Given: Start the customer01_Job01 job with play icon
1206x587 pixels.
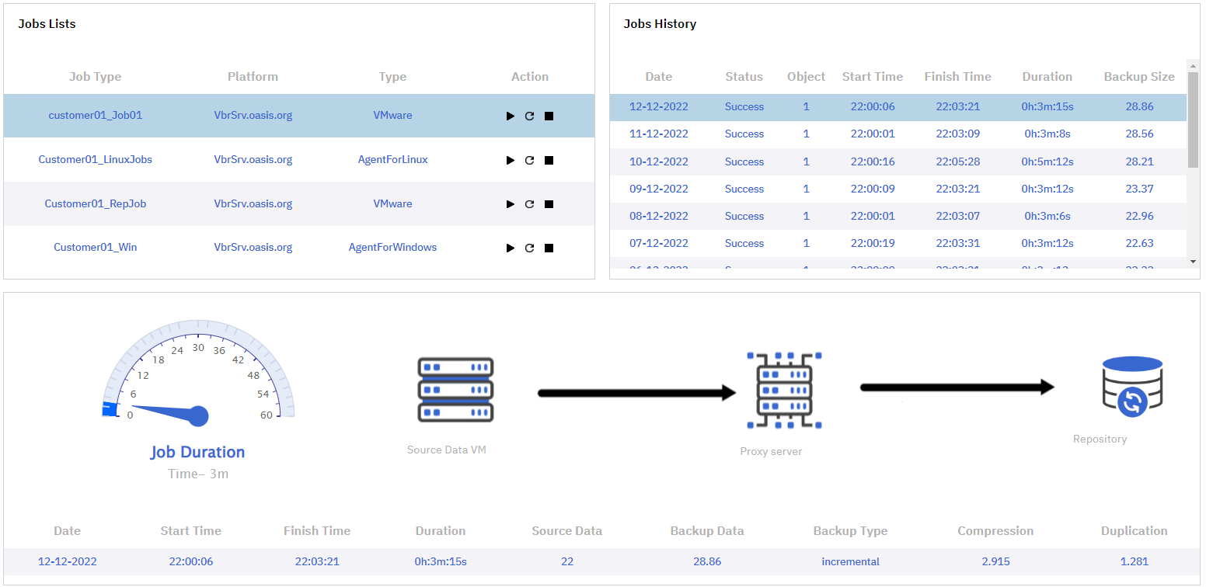Looking at the screenshot, I should [511, 116].
